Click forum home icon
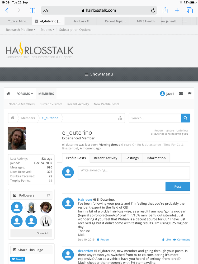This screenshot has width=198, height=264. click(8, 94)
